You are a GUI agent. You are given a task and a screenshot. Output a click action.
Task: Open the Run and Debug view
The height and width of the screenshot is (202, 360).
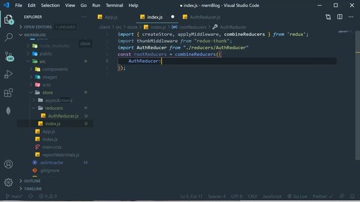[8, 75]
